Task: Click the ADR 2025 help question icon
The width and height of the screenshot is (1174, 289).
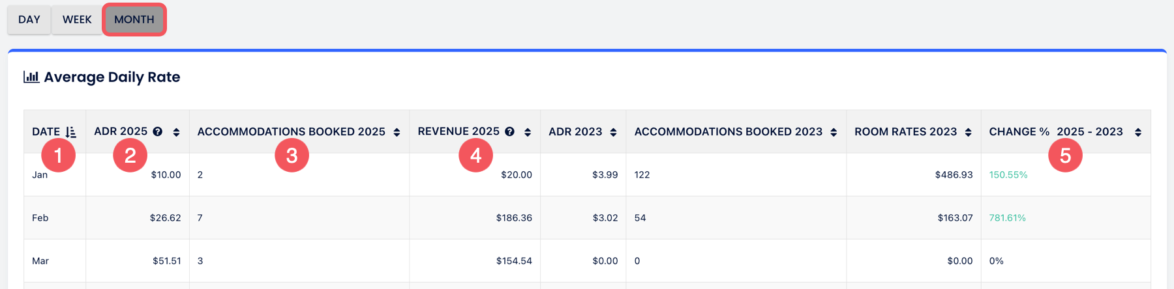Action: pos(158,131)
